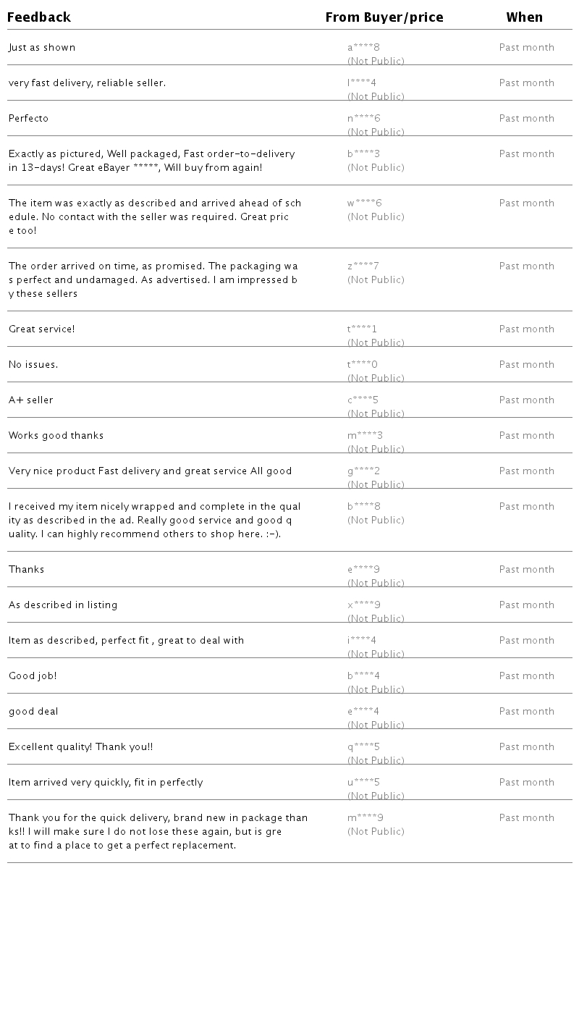Click buyer name m****3

pyautogui.click(x=365, y=436)
